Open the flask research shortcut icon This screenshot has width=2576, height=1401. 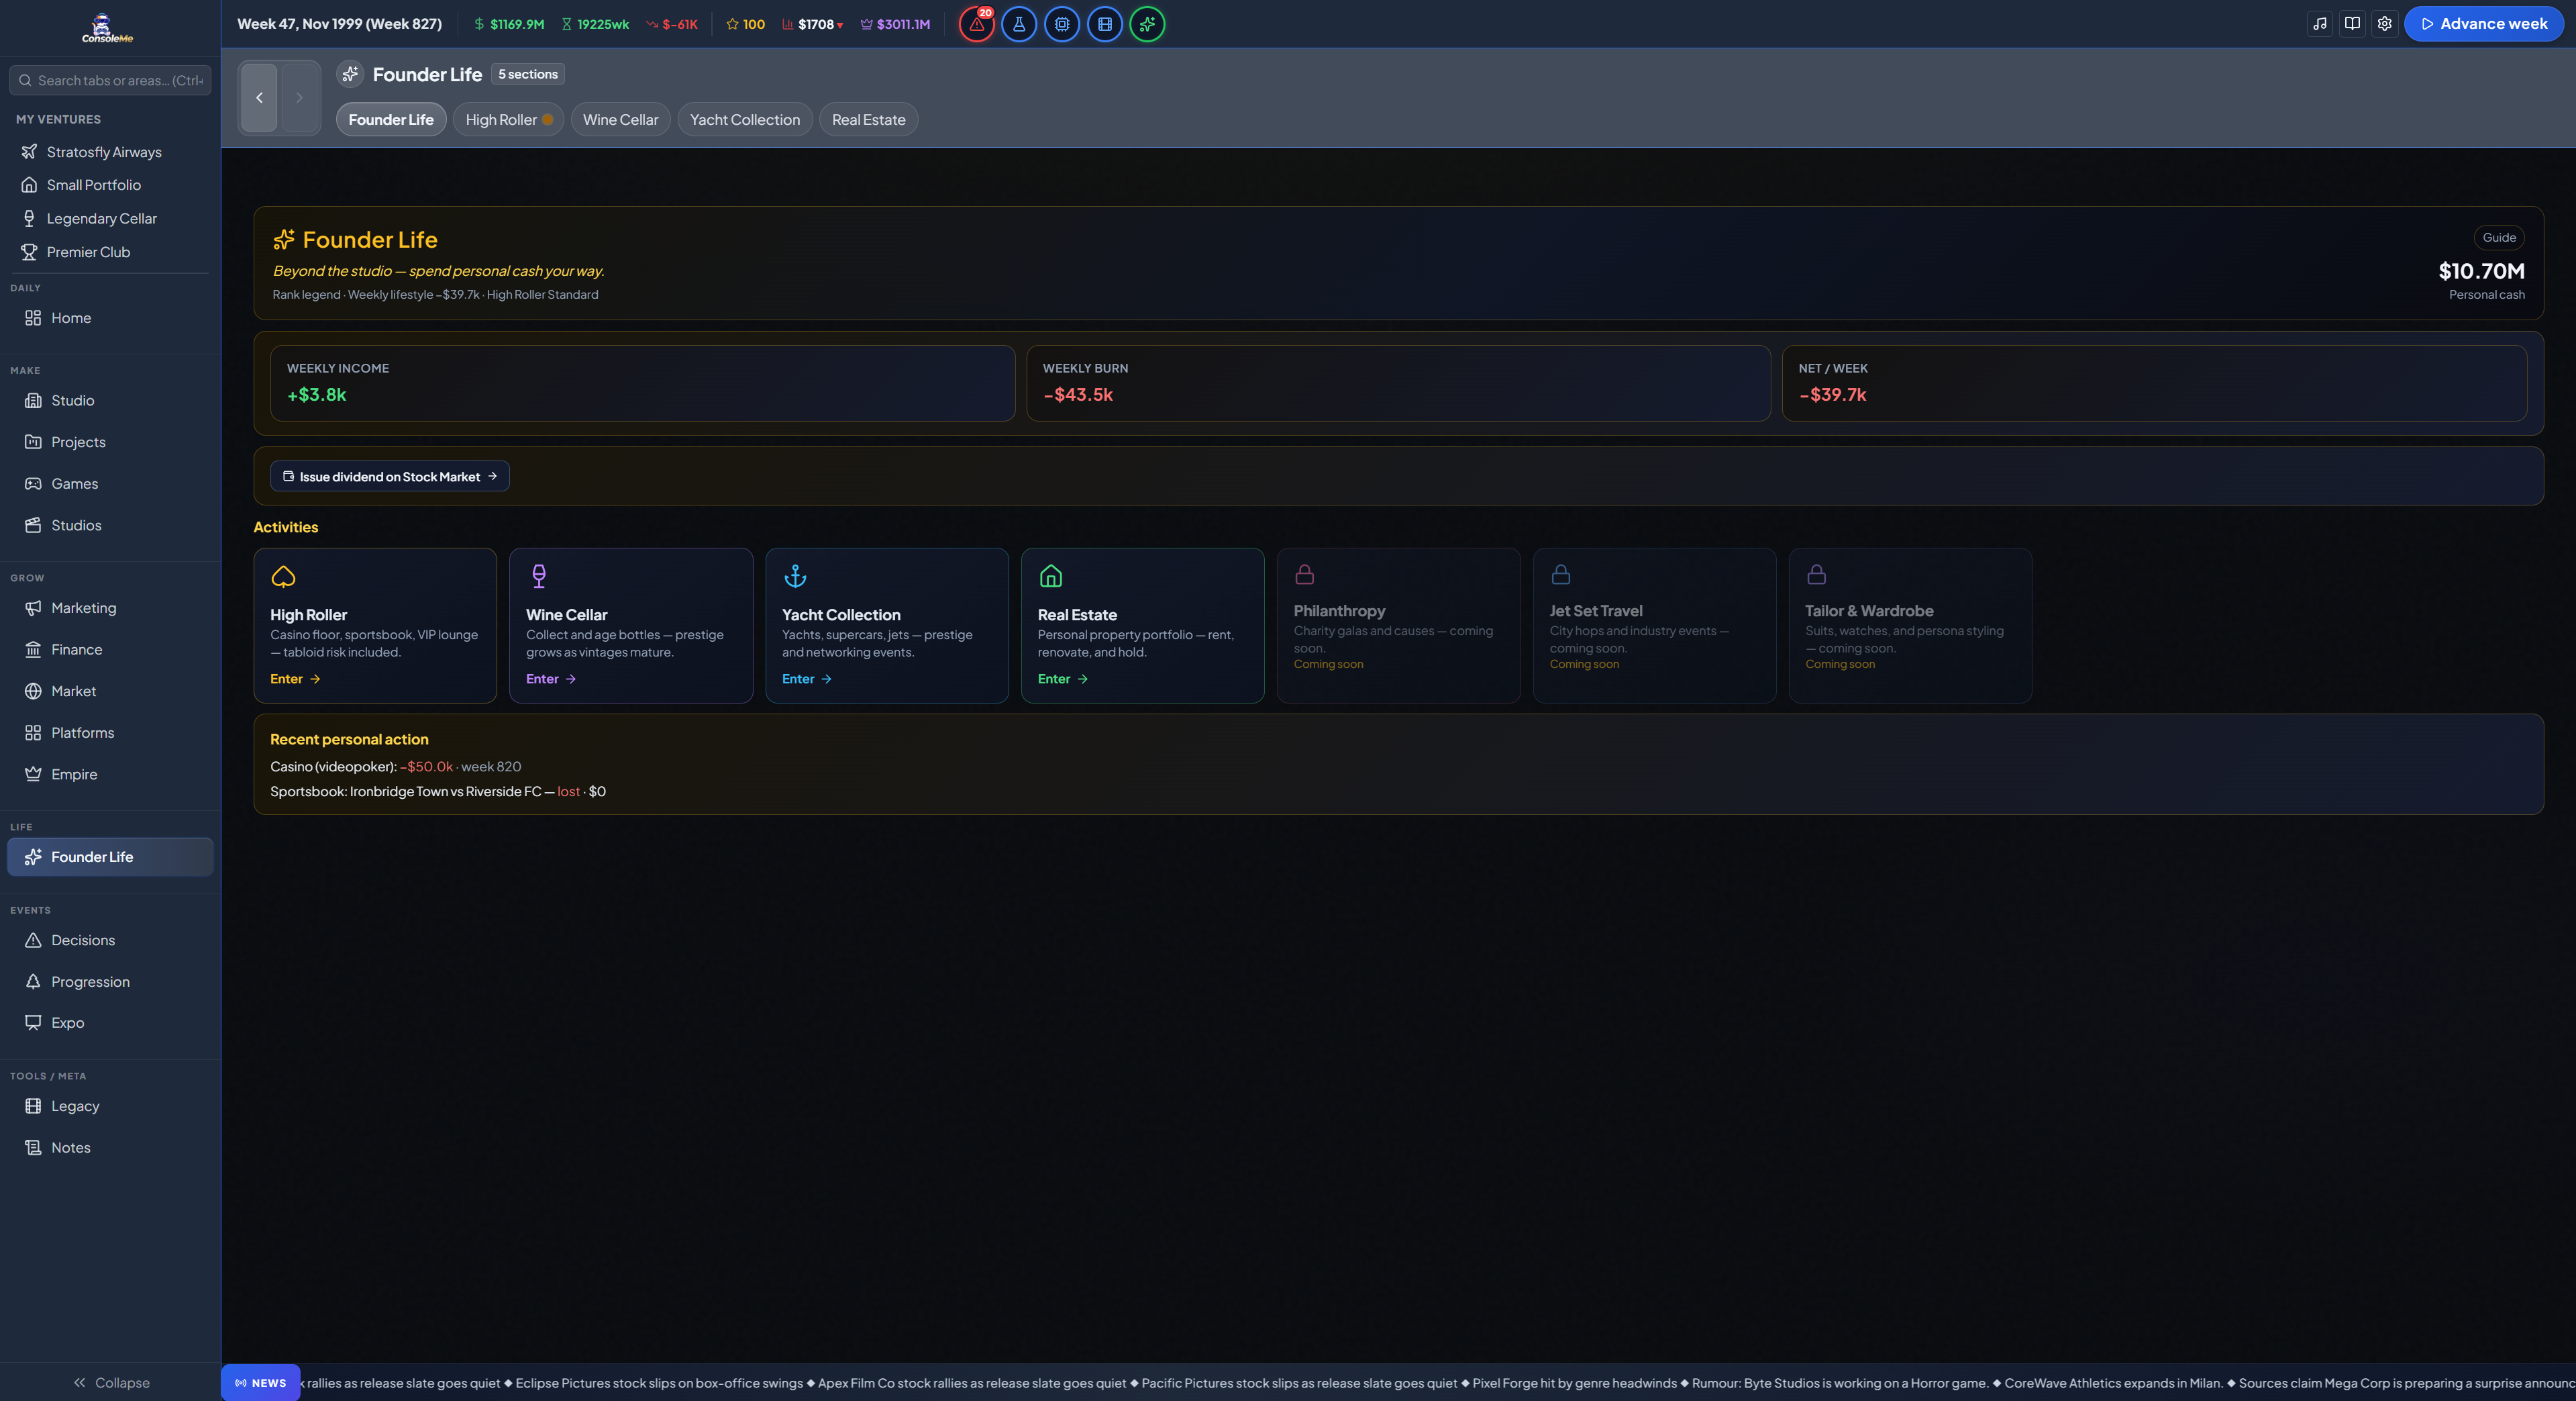(1019, 24)
